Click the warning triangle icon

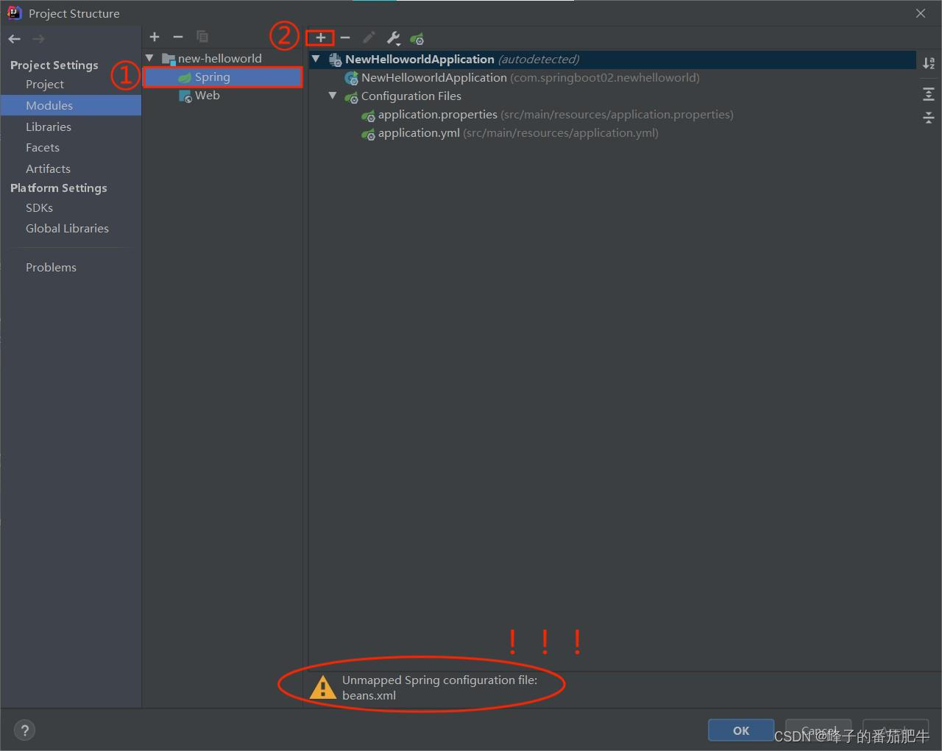pos(322,687)
